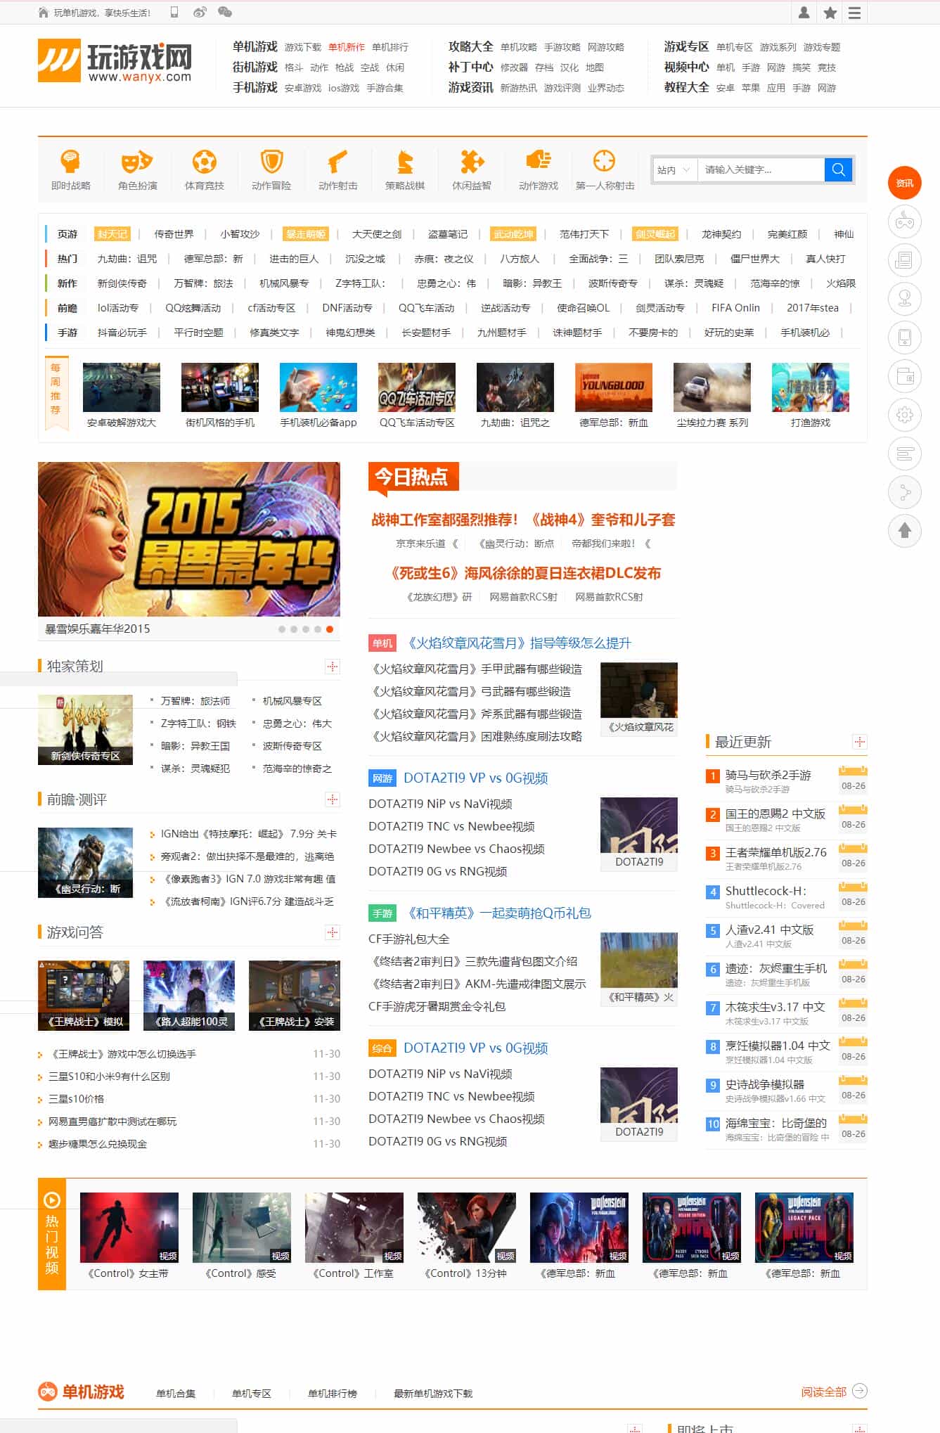Select the 休闲益智 puzzle piece icon
Screen dimensions: 940x1433
tap(472, 162)
